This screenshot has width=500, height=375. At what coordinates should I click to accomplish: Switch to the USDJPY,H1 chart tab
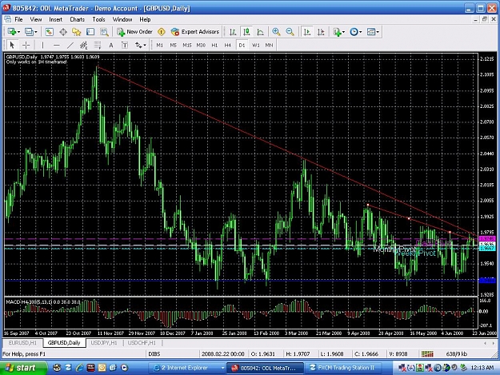pyautogui.click(x=104, y=343)
